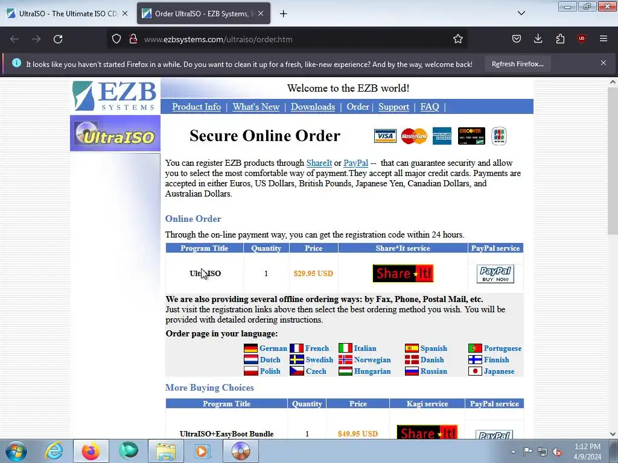Open the Downloads menu link

click(x=313, y=107)
